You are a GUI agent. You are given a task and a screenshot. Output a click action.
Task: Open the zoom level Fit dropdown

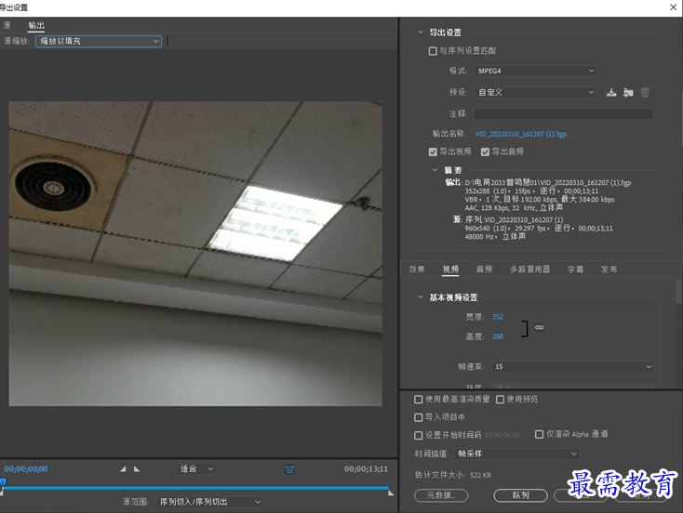[x=195, y=469]
